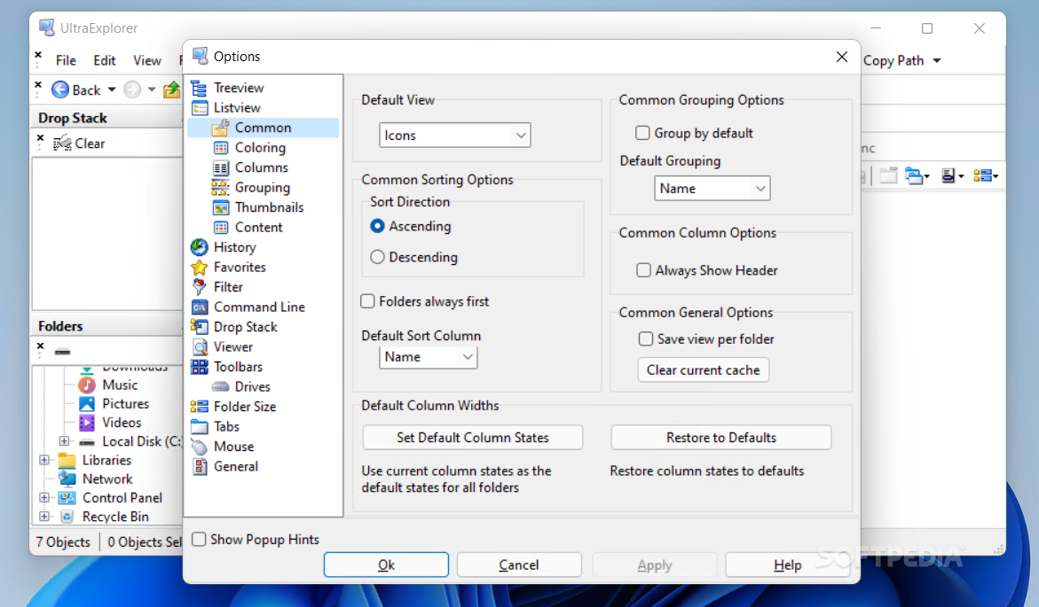1039x607 pixels.
Task: Click the Up folder icon in toolbar
Action: (x=172, y=89)
